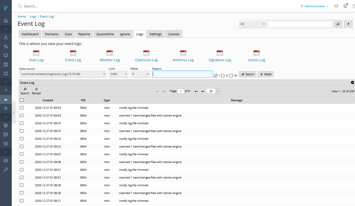Open the monitor (Domains) sidebar icon

pyautogui.click(x=6, y=55)
